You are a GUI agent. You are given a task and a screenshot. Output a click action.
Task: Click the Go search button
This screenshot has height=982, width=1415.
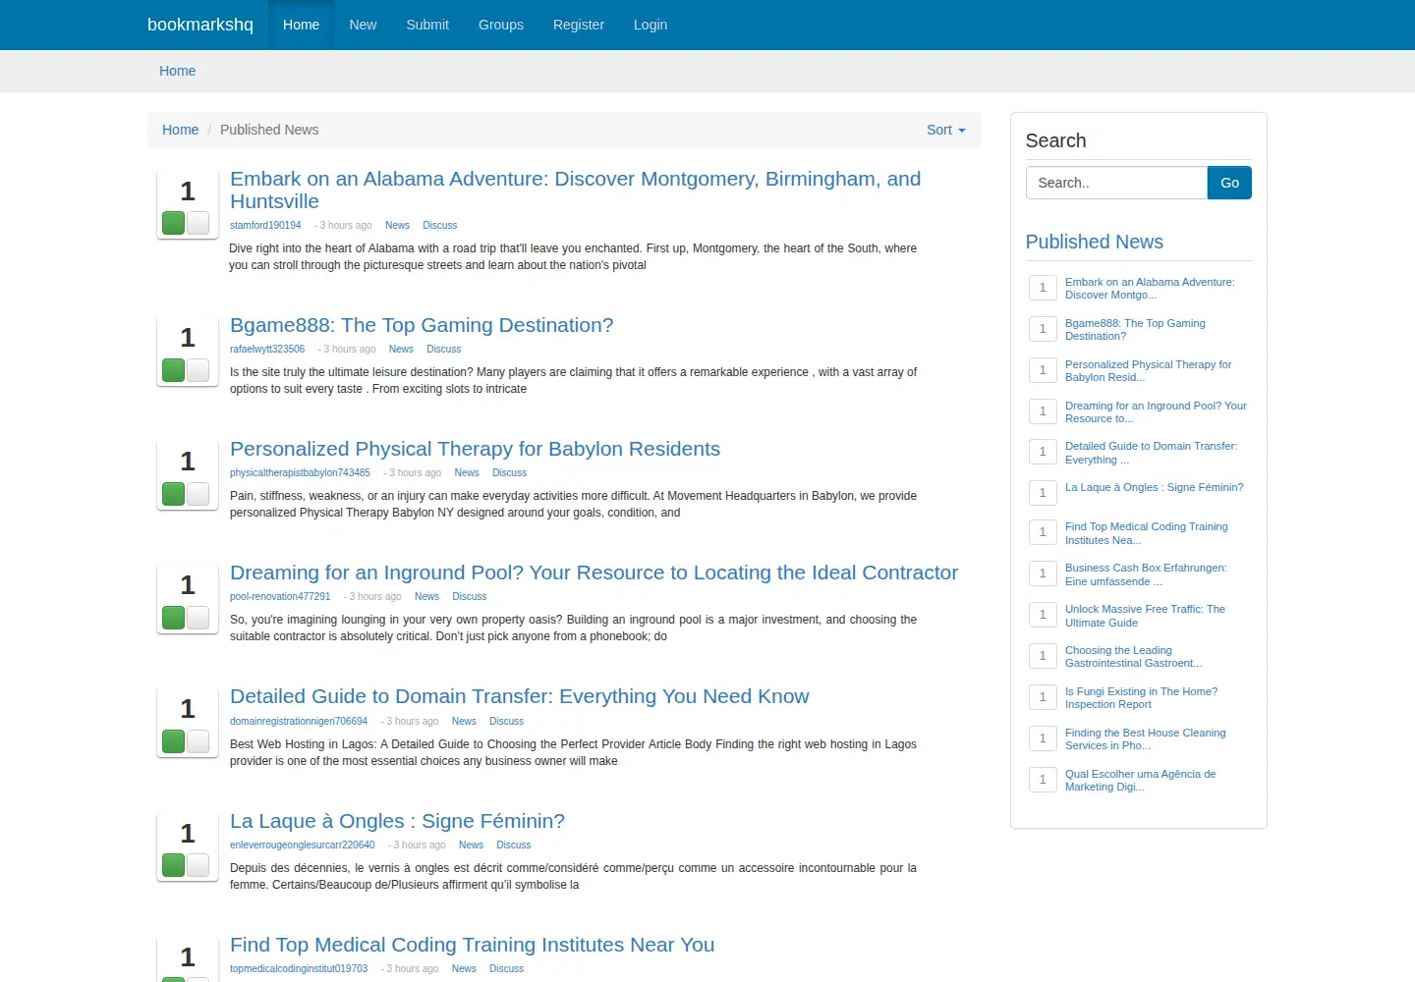coord(1229,183)
